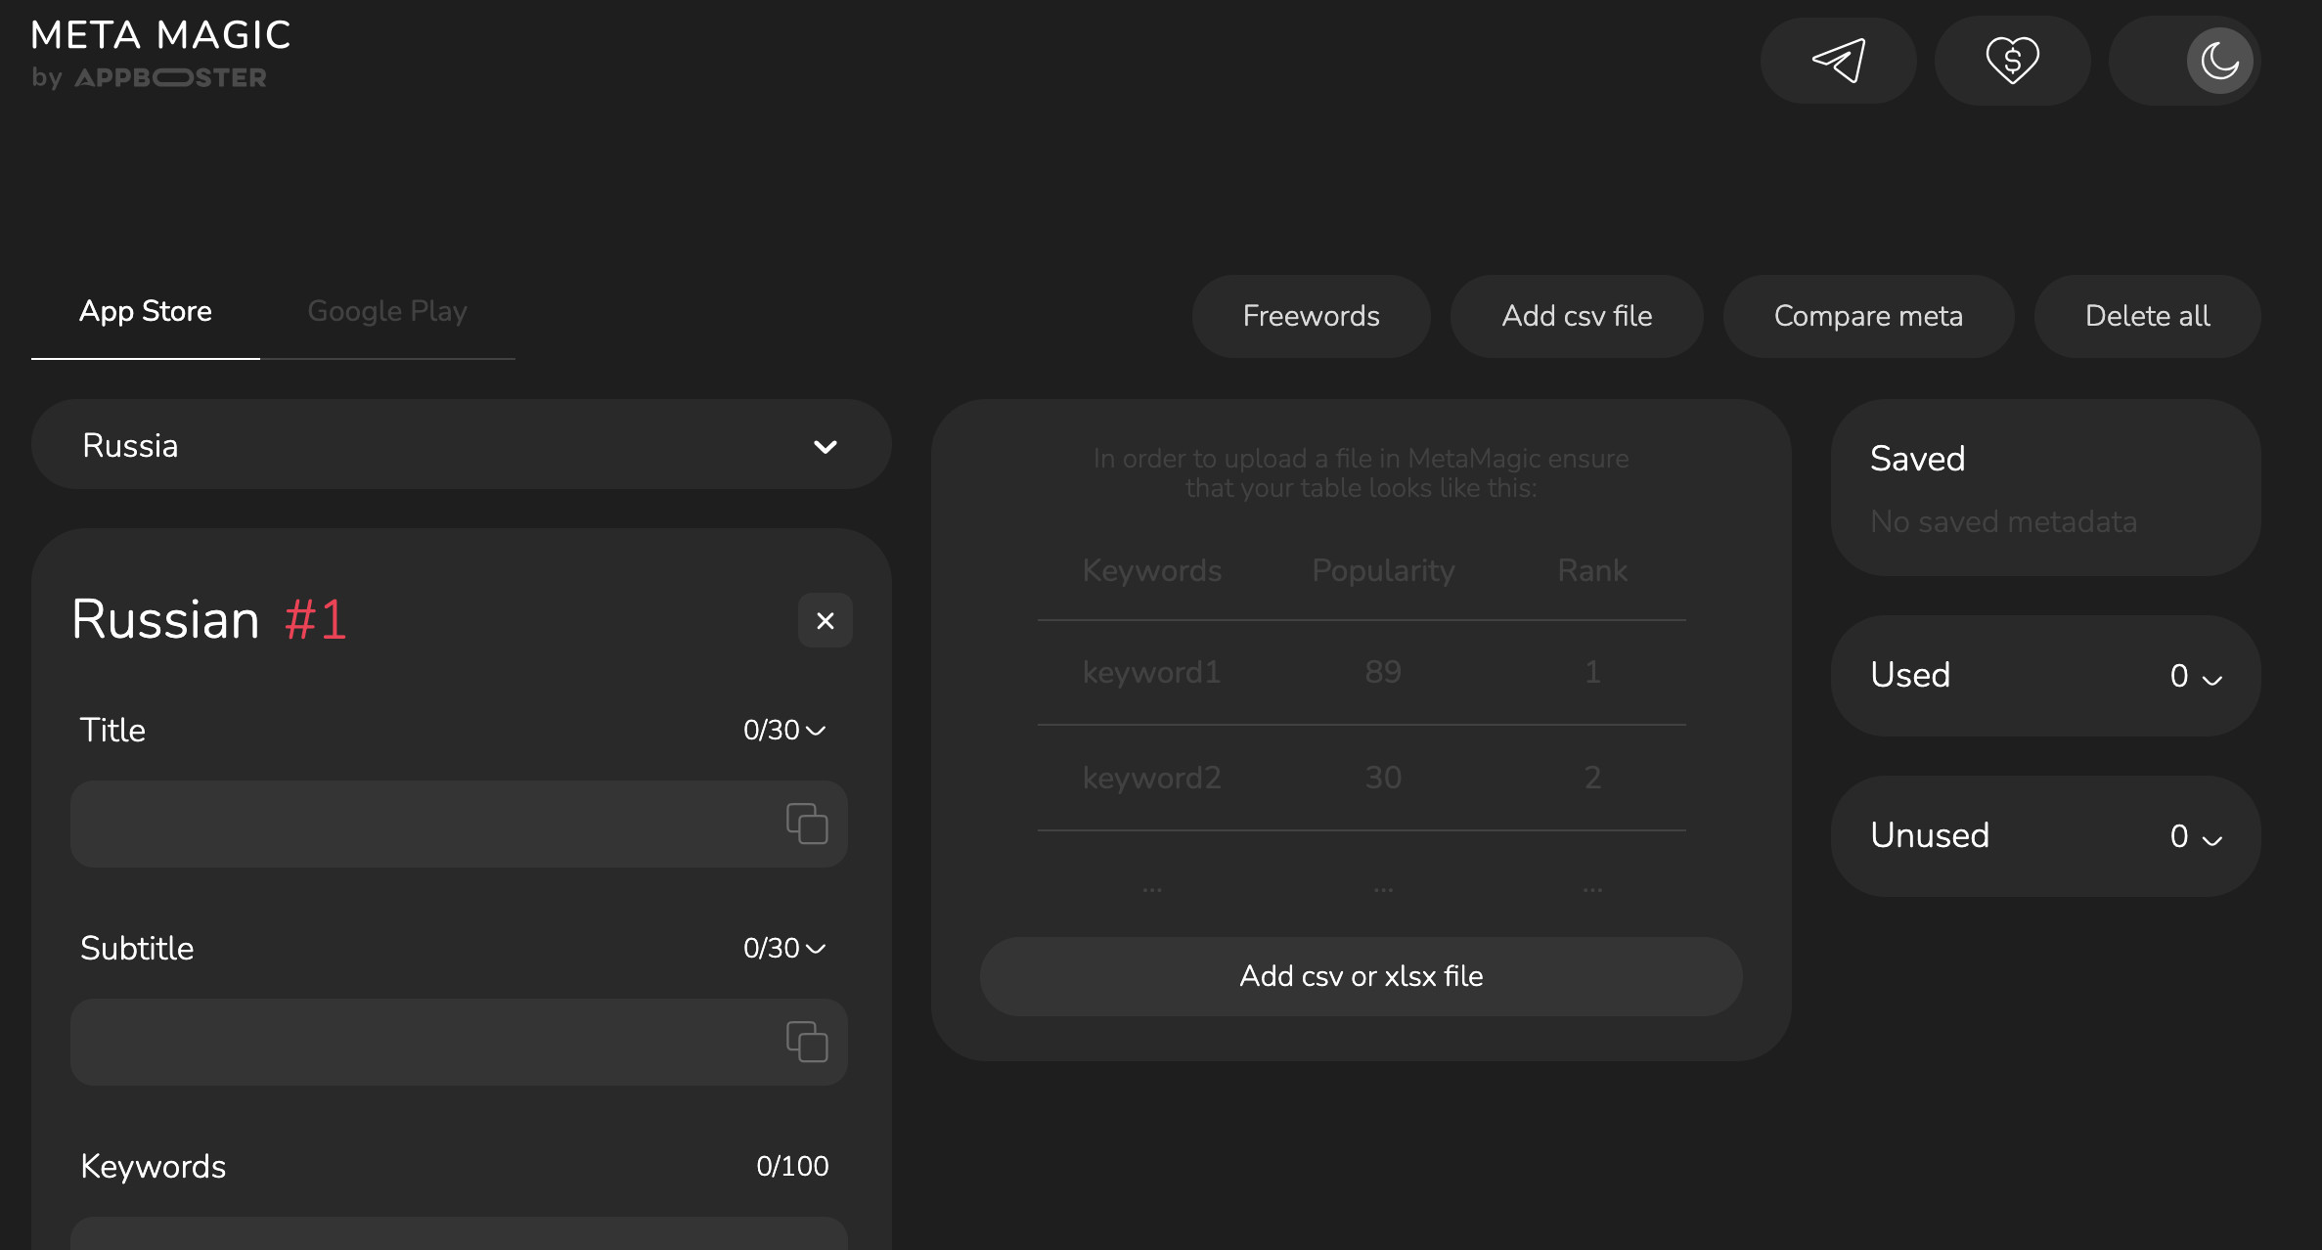Close the Russian #1 locale card

point(825,620)
